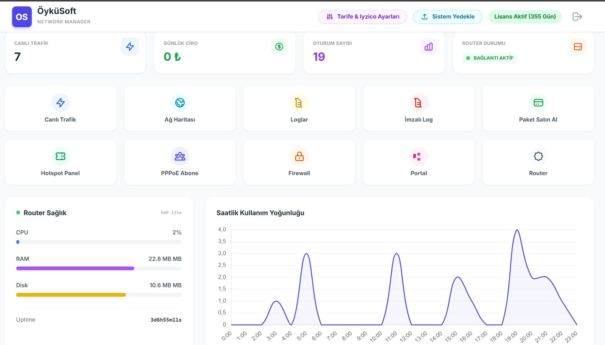
Task: Open Portal shapes icon
Action: [x=419, y=156]
